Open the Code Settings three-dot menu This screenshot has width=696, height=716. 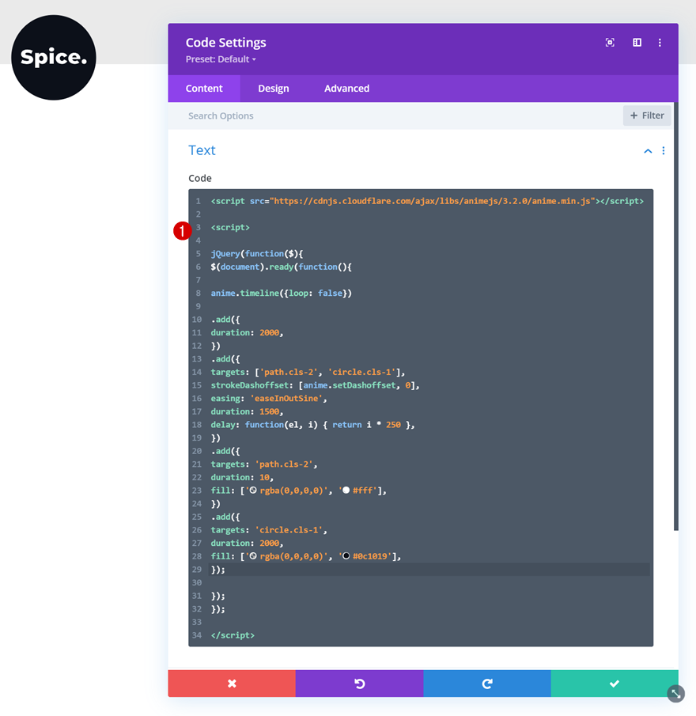(660, 43)
